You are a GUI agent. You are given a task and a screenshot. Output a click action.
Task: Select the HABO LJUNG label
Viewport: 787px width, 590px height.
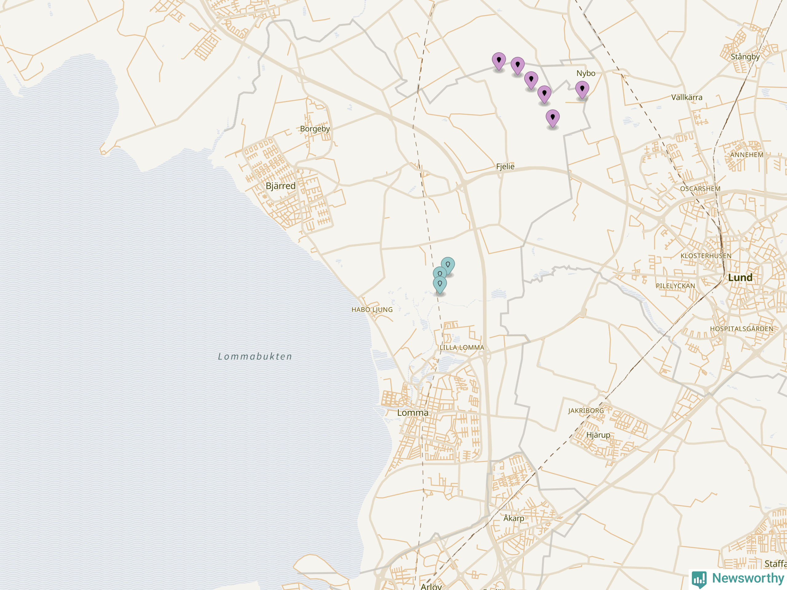372,310
